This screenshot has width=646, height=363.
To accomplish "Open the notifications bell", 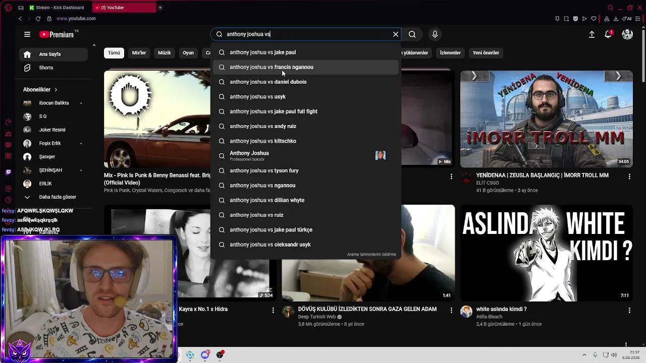I will pos(608,34).
